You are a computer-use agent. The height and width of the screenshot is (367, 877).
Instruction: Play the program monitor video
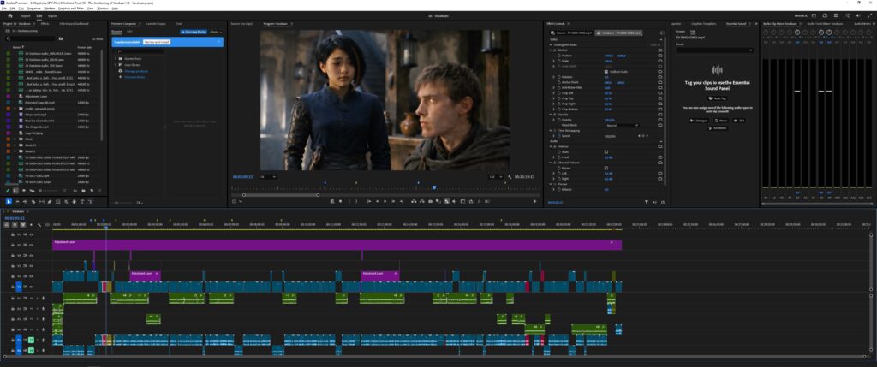[x=385, y=201]
